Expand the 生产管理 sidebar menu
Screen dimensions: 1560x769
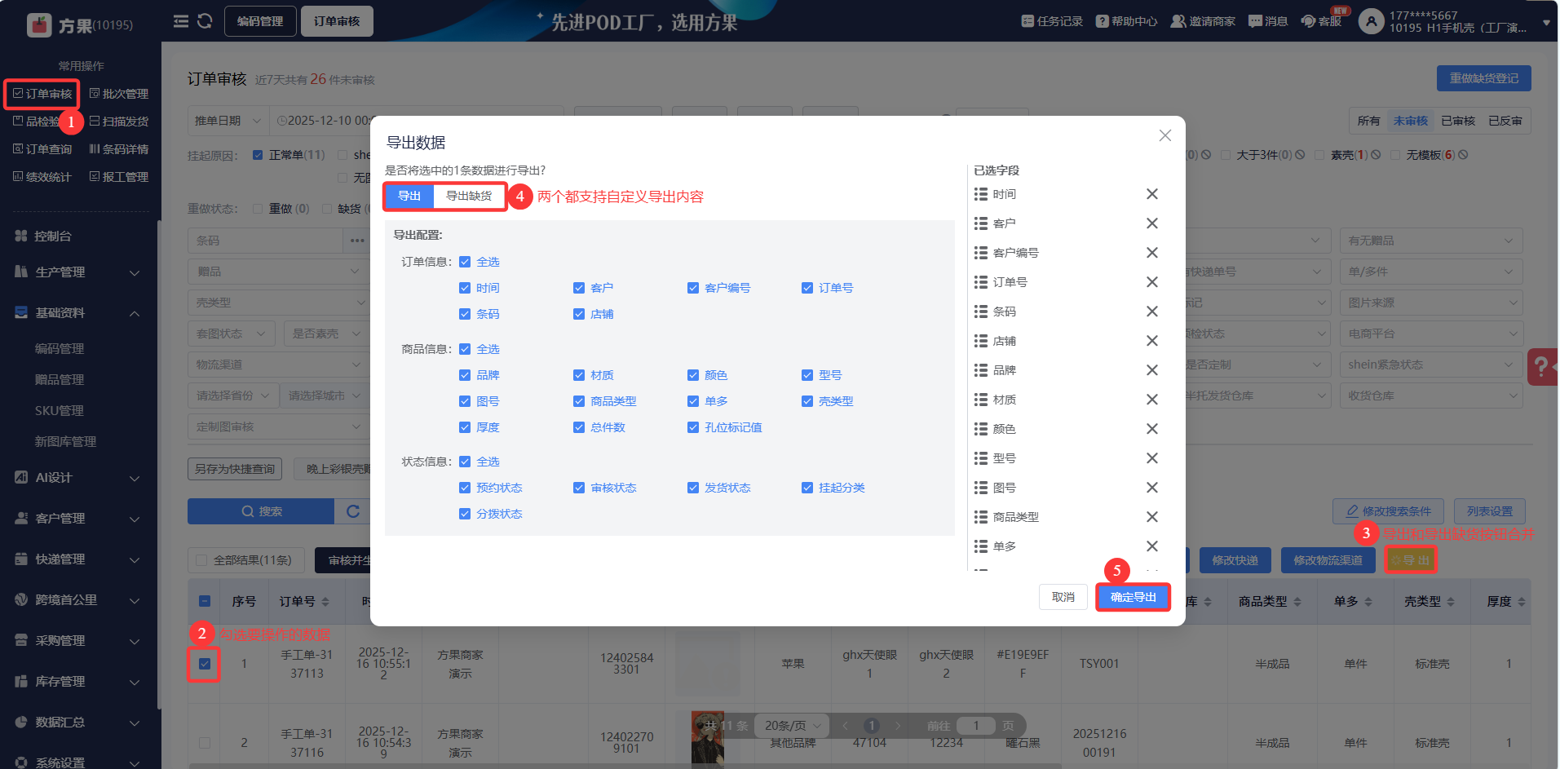point(77,272)
